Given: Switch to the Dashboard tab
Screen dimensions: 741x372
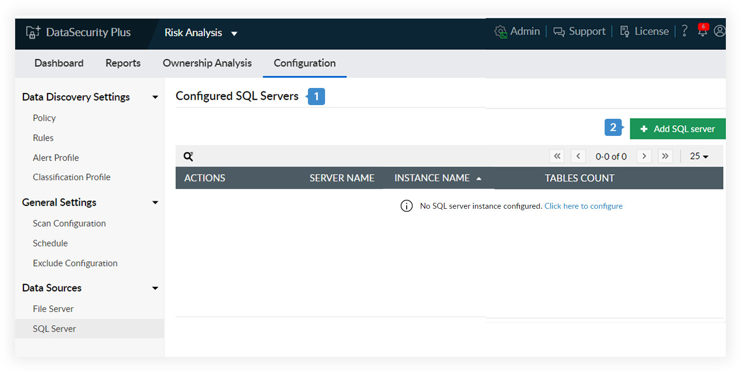Looking at the screenshot, I should point(59,63).
